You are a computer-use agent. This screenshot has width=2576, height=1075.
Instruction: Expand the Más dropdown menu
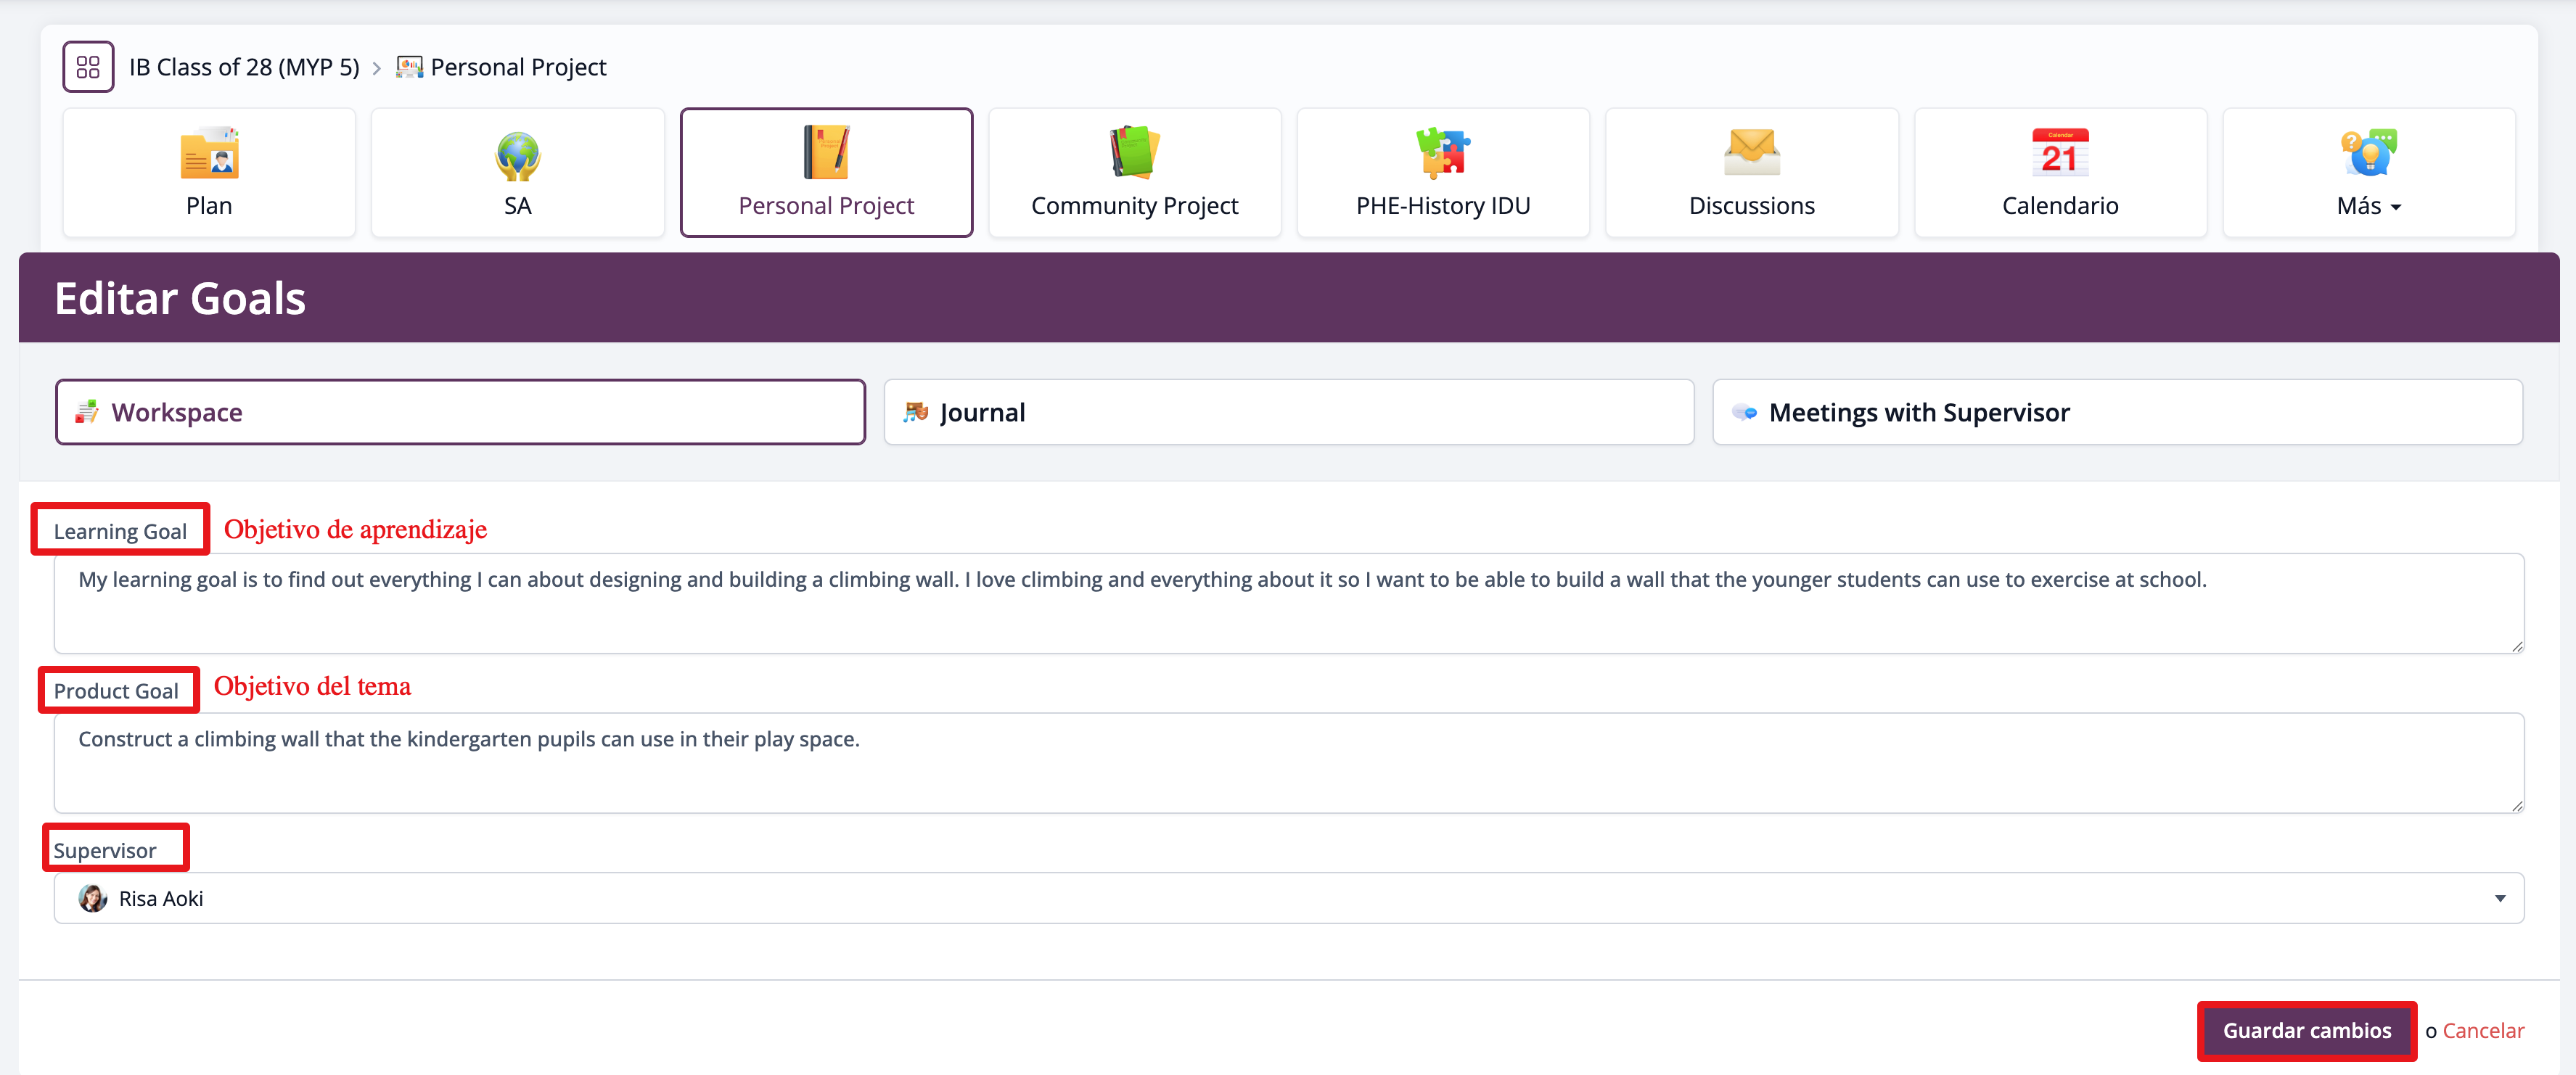coord(2368,206)
